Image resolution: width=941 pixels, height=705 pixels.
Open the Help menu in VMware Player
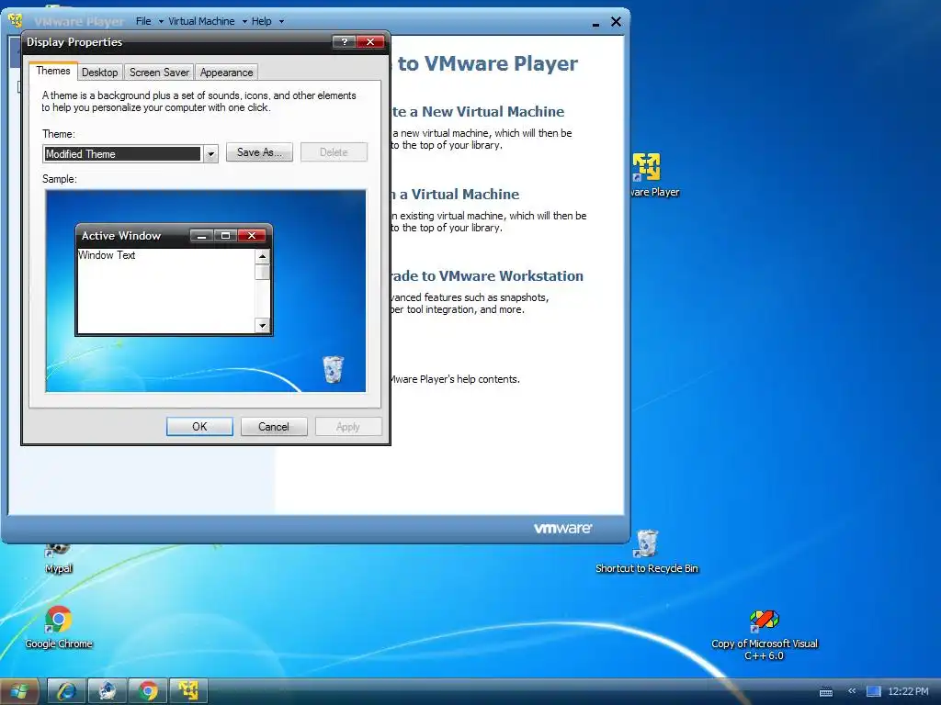point(267,22)
